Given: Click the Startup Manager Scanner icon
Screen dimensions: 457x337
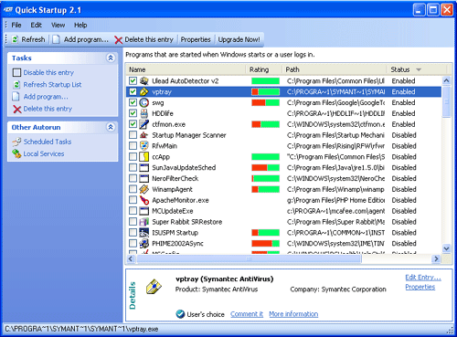Looking at the screenshot, I should (x=144, y=135).
